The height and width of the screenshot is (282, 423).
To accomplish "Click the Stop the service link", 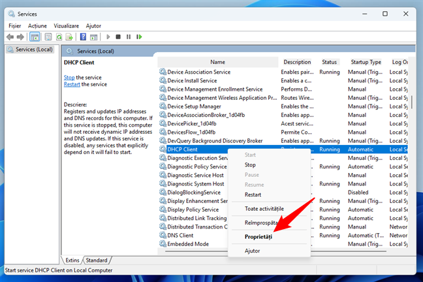I will pos(69,78).
